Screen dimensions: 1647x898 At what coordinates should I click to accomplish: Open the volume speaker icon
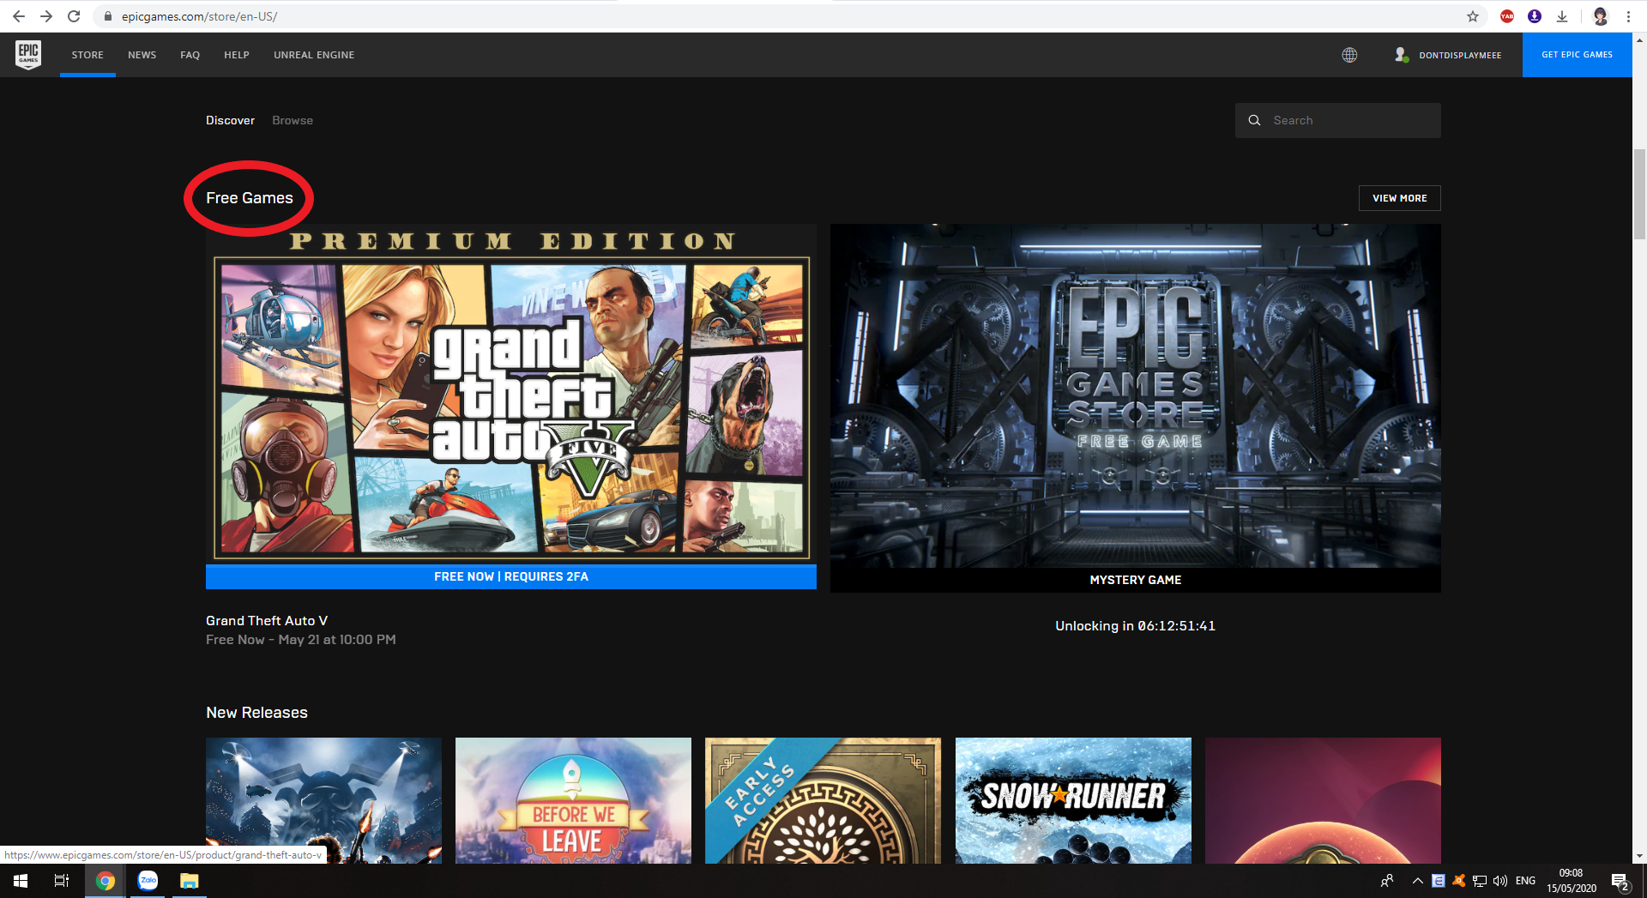tap(1500, 881)
